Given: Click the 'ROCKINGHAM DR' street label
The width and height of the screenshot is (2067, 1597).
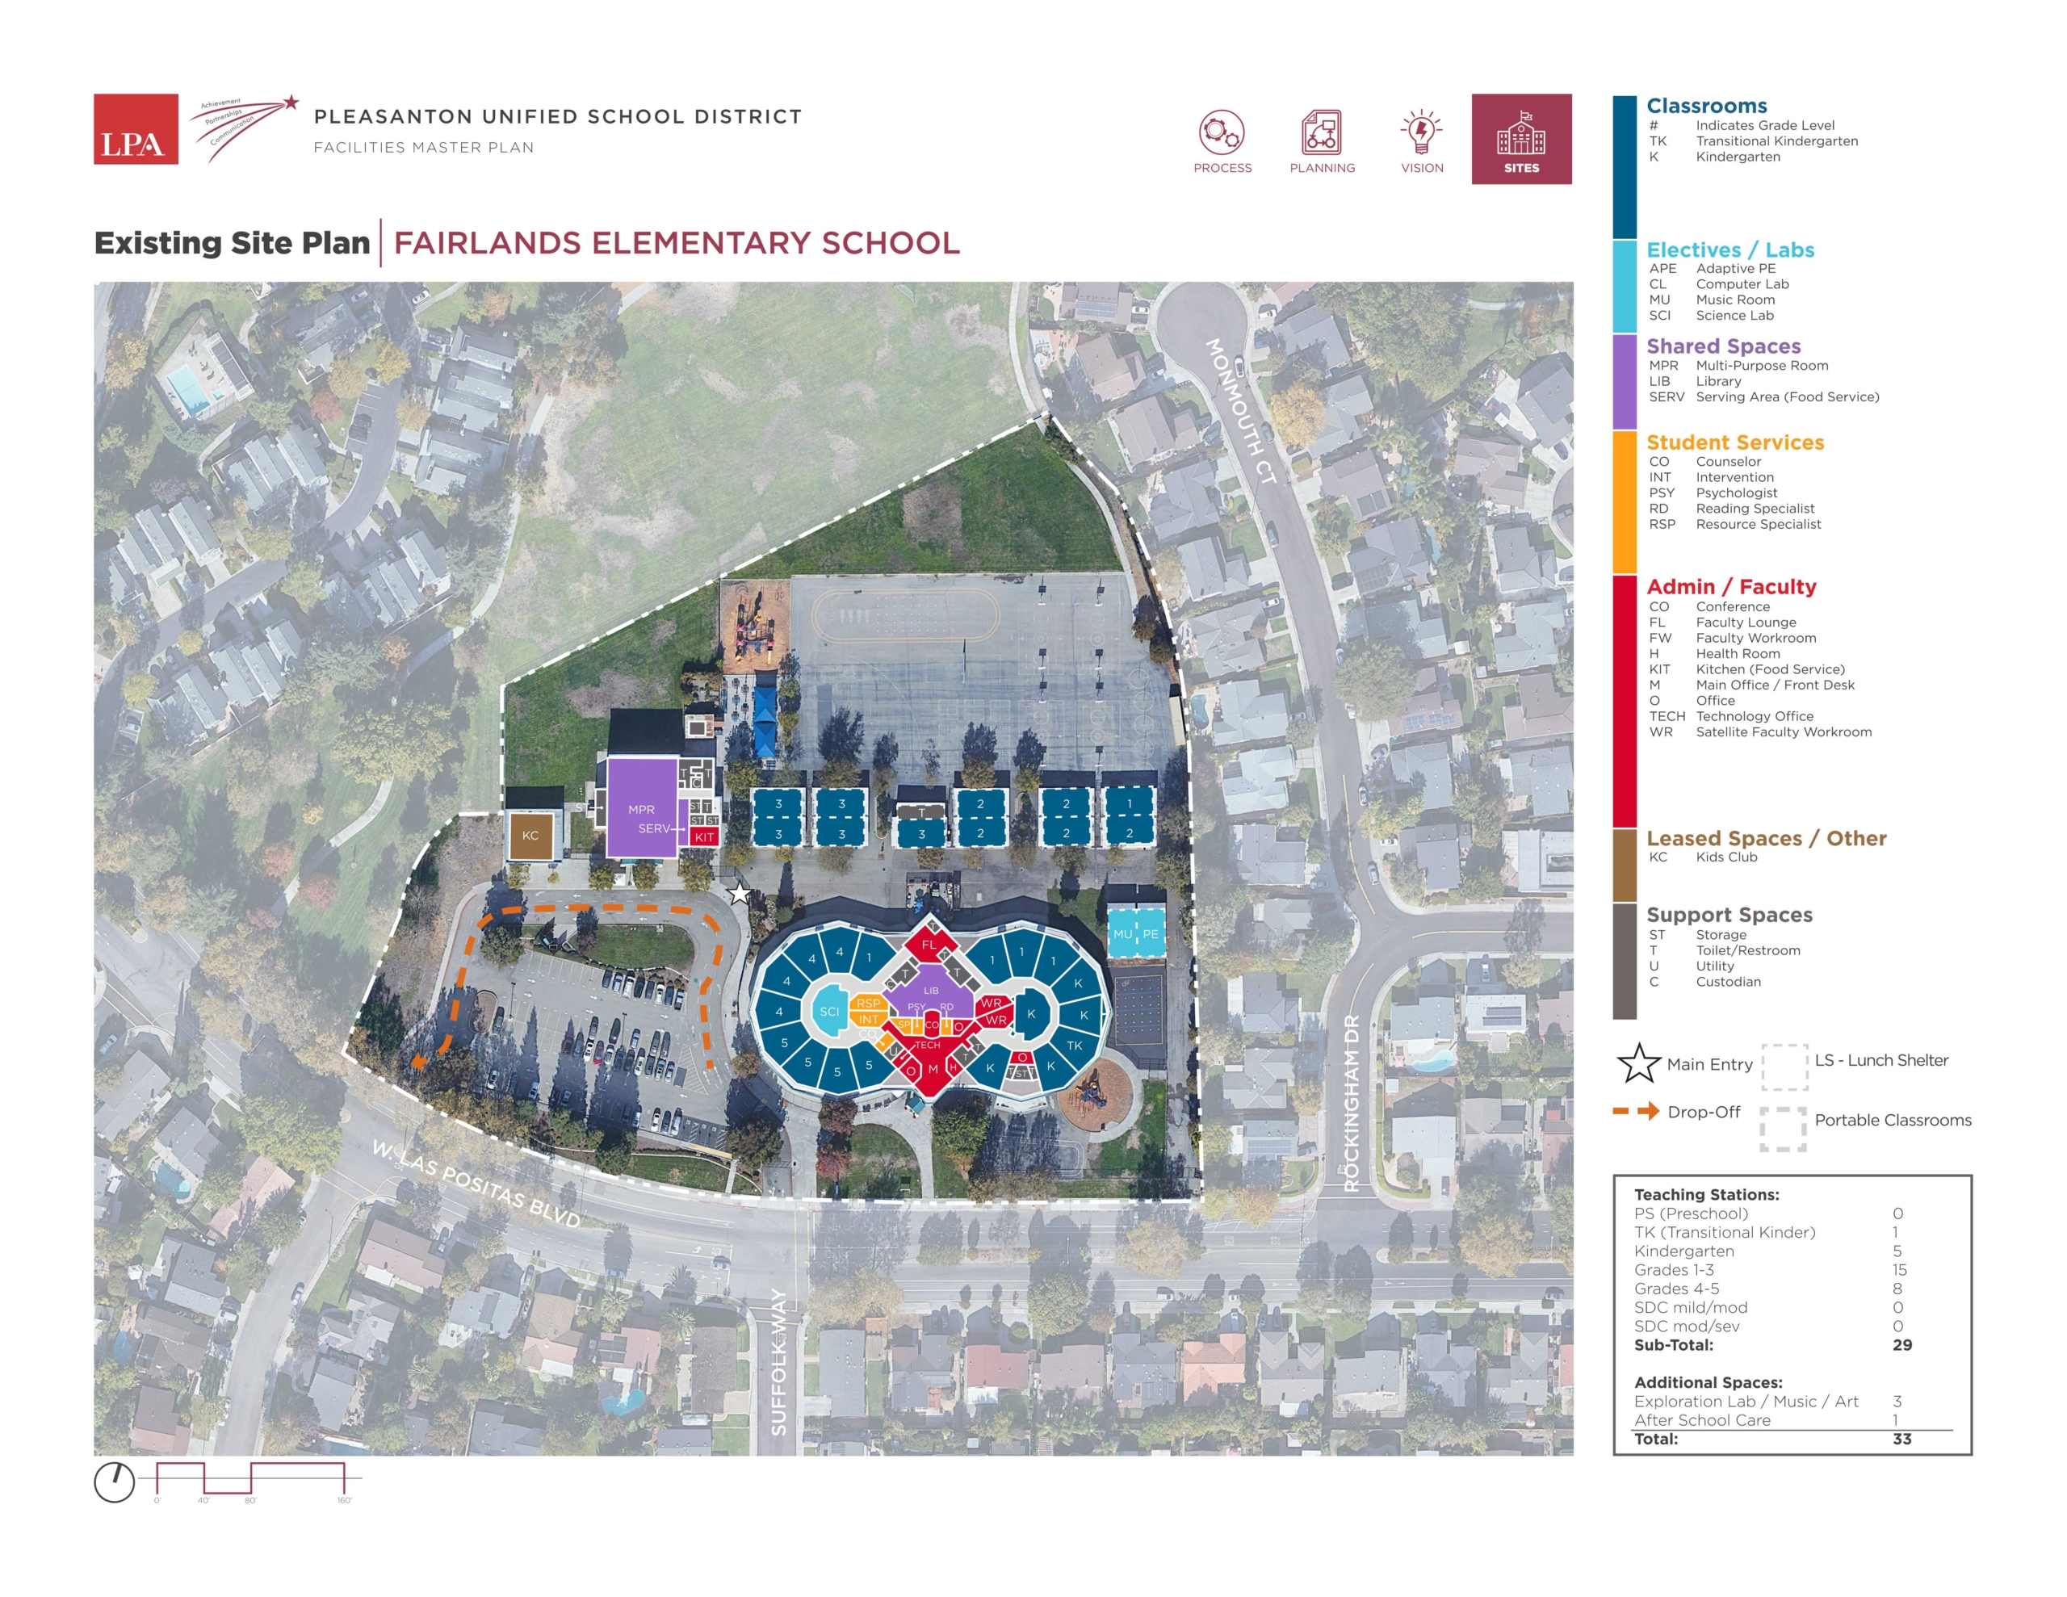Looking at the screenshot, I should coord(1352,1103).
